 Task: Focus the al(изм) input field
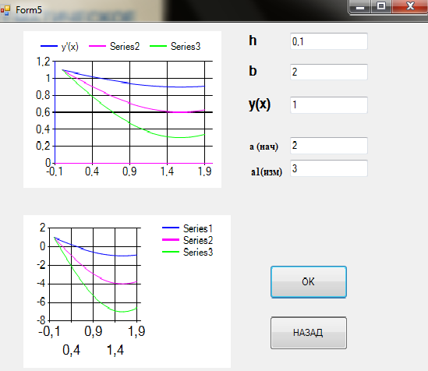point(329,168)
